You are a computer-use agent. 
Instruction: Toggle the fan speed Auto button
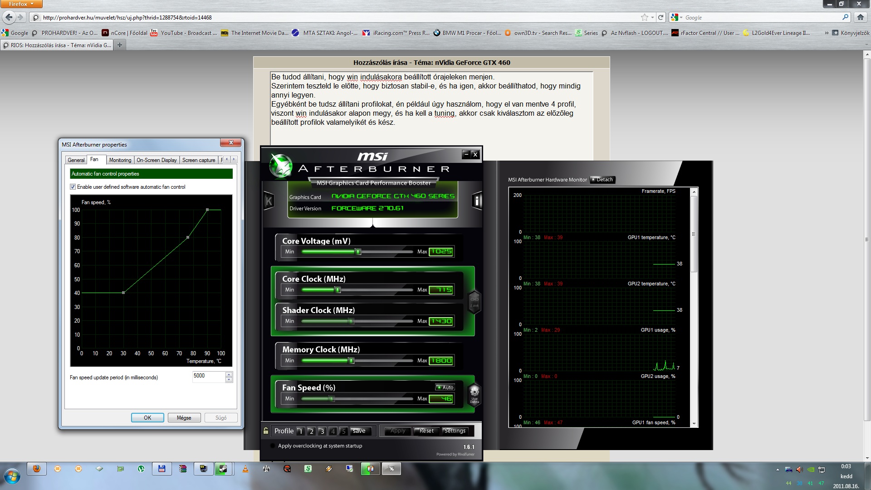(x=445, y=387)
